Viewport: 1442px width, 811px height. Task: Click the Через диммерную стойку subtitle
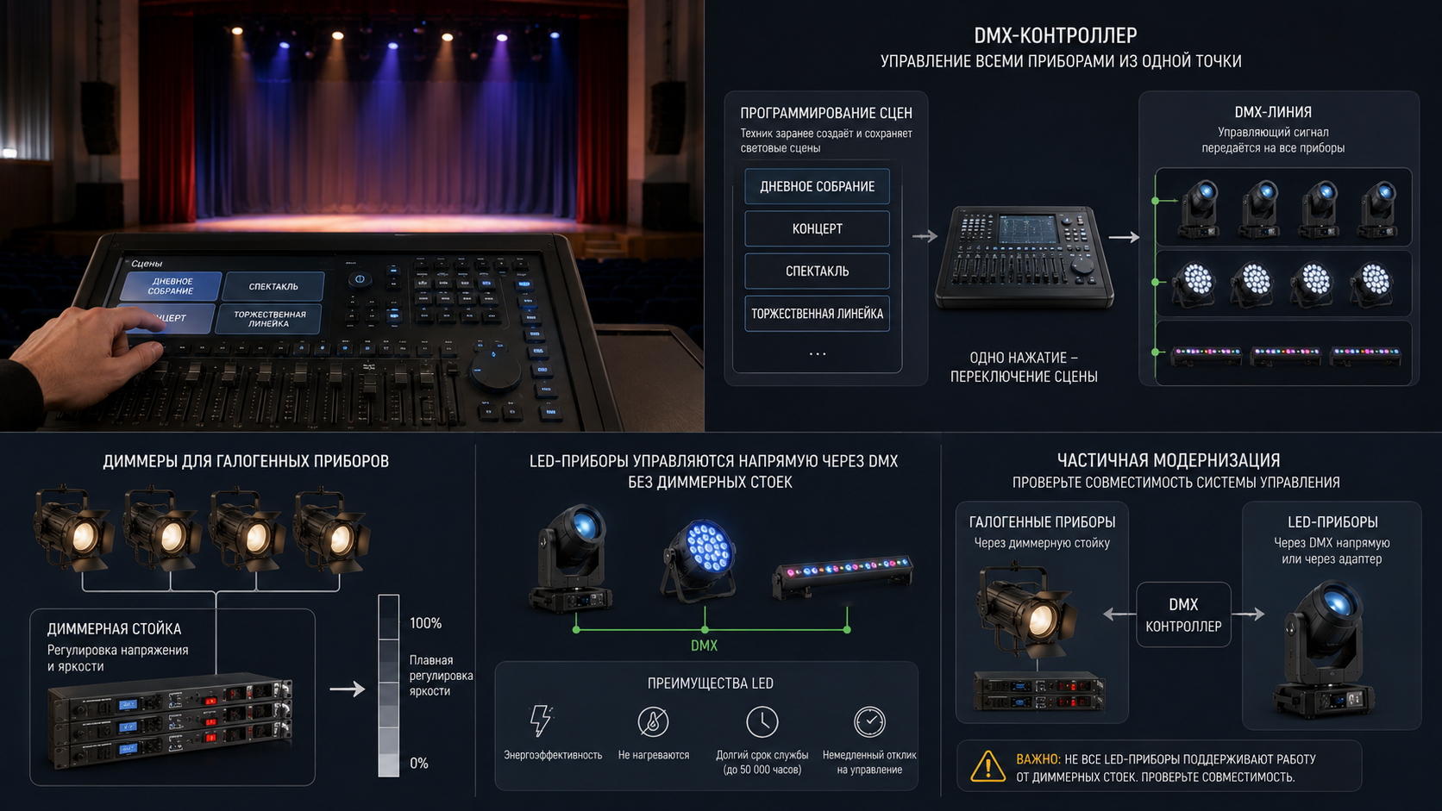[x=1042, y=543]
